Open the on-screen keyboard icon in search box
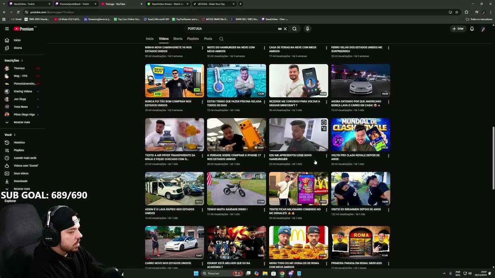 (x=280, y=29)
